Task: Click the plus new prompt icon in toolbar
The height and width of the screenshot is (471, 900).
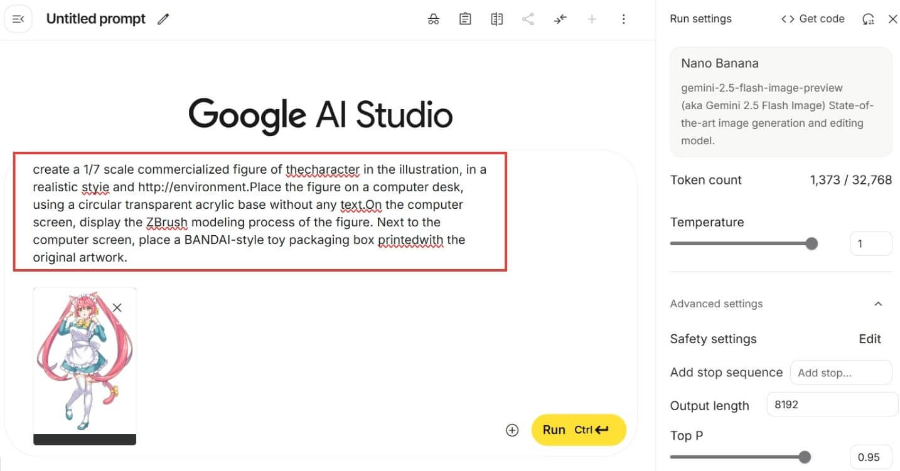Action: [x=592, y=19]
